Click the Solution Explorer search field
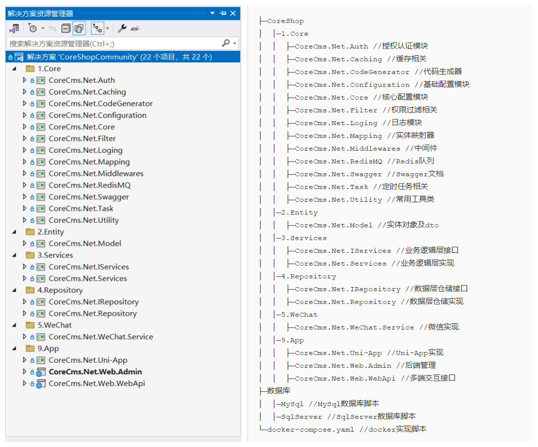538x447 pixels. [x=113, y=43]
